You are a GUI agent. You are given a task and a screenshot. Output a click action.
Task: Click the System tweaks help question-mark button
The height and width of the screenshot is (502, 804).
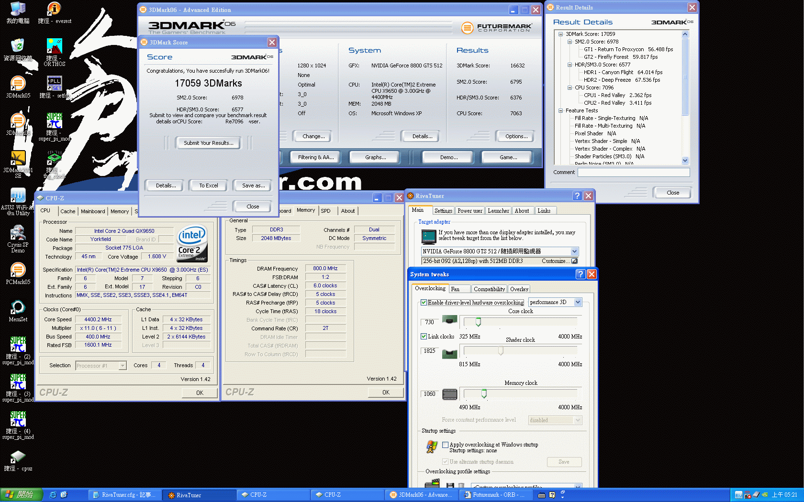click(580, 274)
